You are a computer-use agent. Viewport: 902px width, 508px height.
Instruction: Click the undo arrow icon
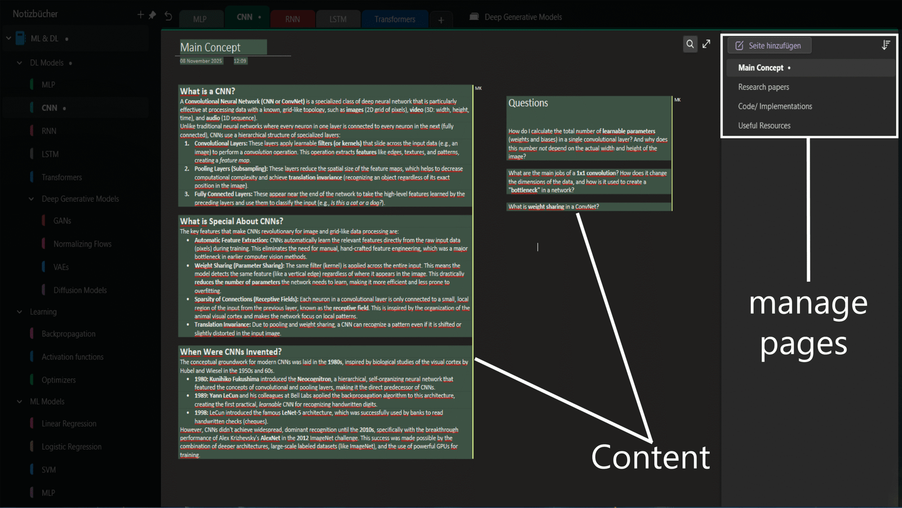tap(168, 16)
